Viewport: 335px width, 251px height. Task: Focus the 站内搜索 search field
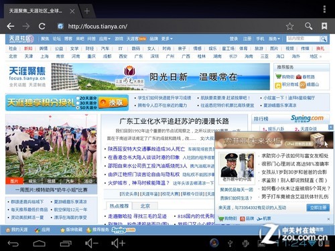pyautogui.click(x=303, y=39)
